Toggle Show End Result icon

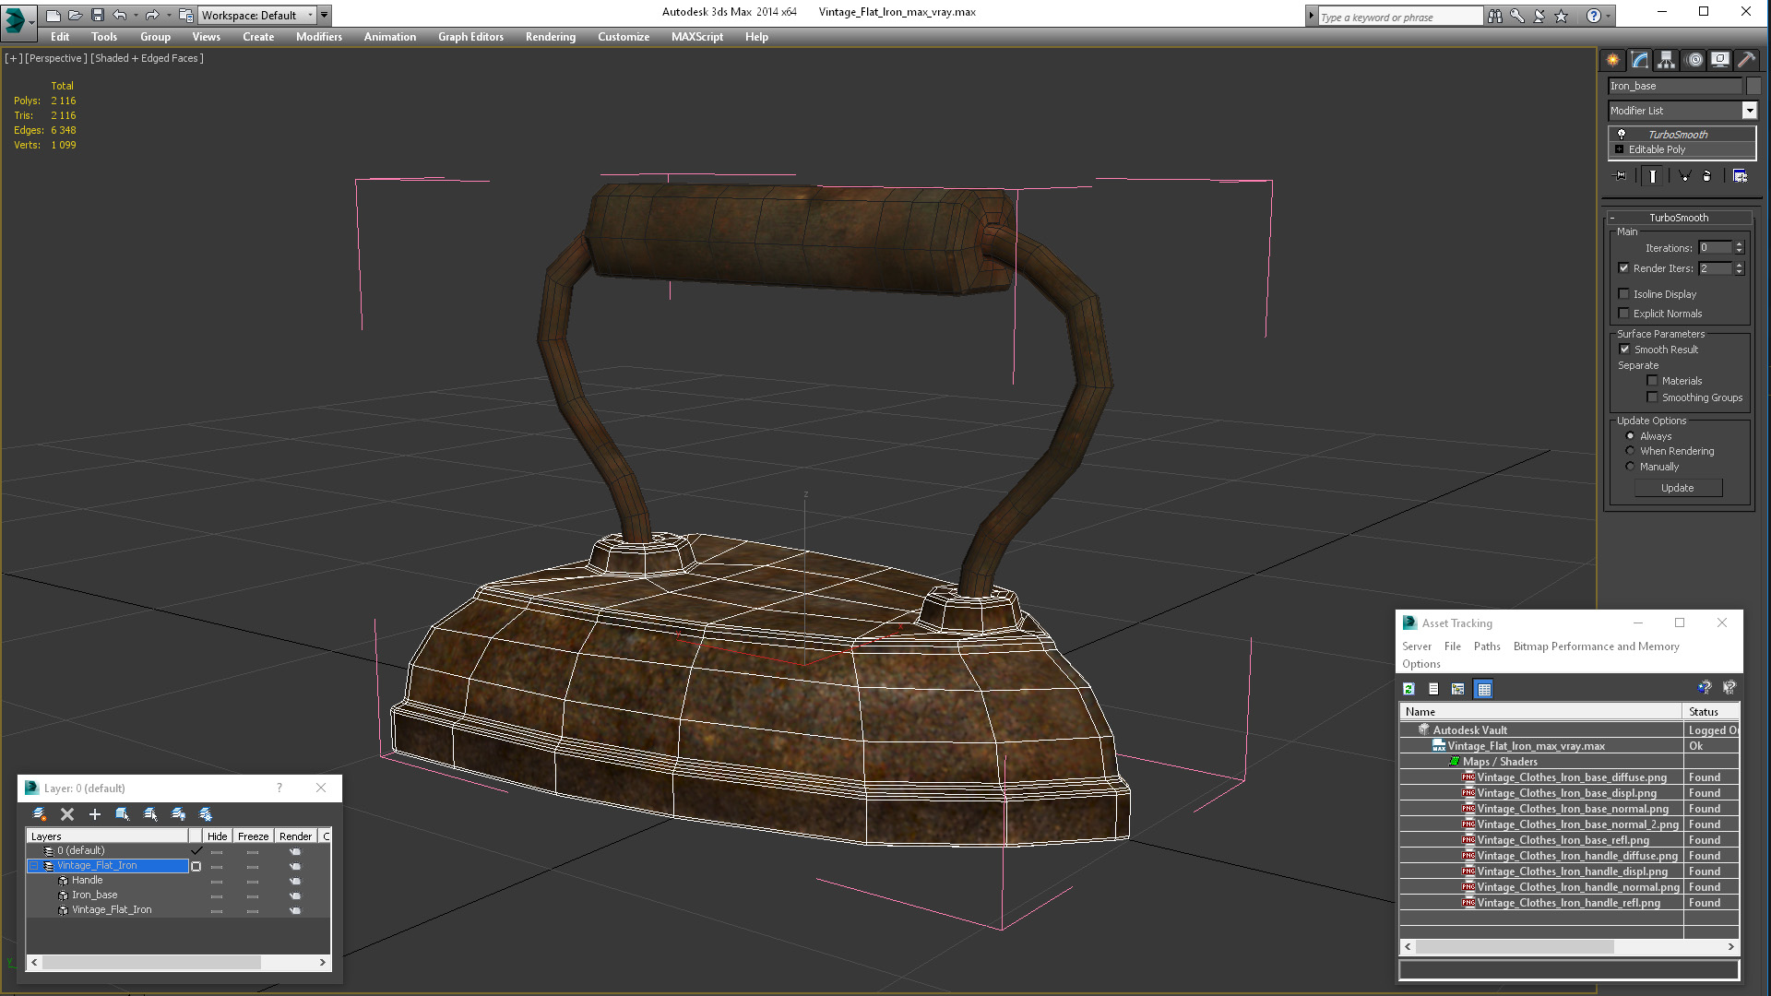pos(1653,176)
